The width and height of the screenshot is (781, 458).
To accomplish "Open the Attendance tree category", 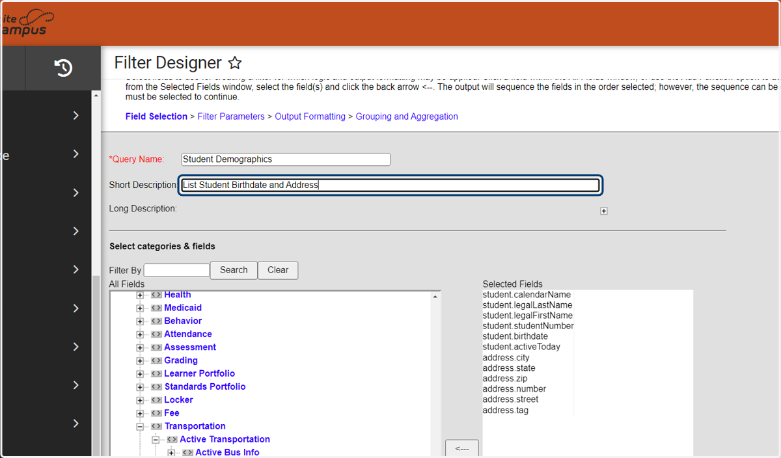I will point(188,334).
